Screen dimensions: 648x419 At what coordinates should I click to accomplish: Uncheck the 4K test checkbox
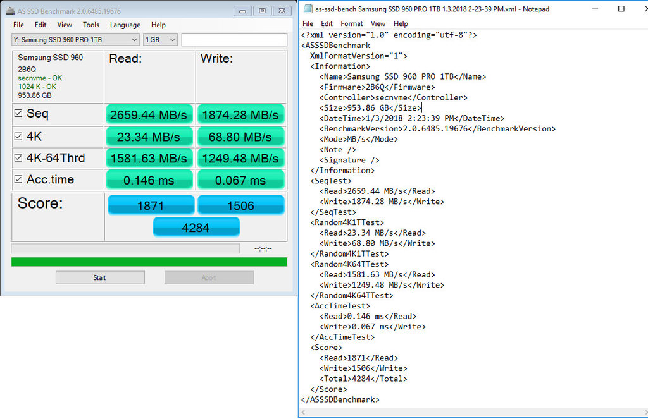click(x=18, y=137)
